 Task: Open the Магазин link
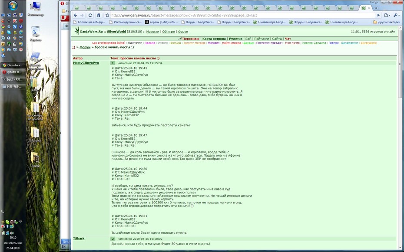pos(214,43)
